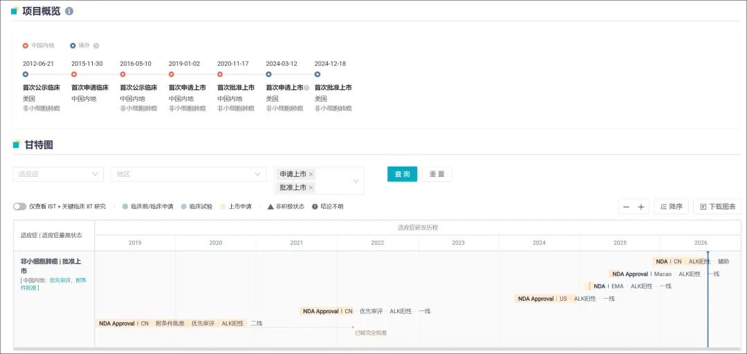Open the 地区 dropdown
747x354 pixels.
[x=188, y=174]
